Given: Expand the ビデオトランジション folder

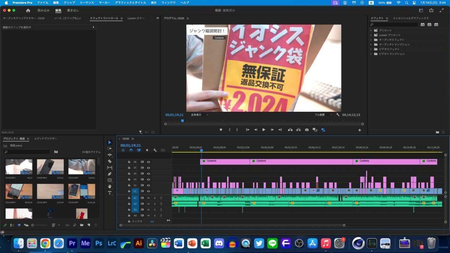Looking at the screenshot, I should coord(371,54).
